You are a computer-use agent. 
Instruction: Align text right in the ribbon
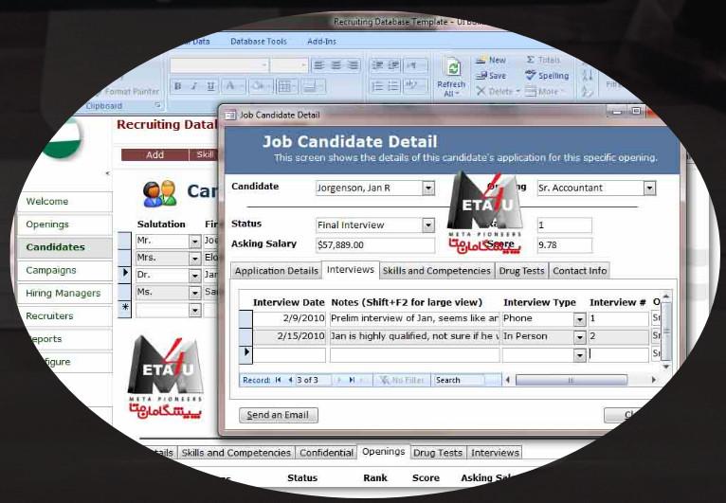(x=353, y=65)
